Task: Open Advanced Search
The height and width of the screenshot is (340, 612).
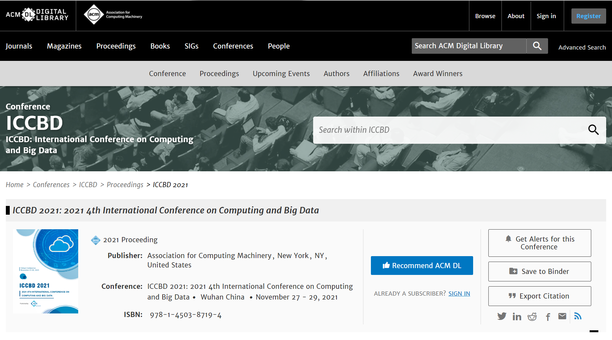Action: click(582, 47)
